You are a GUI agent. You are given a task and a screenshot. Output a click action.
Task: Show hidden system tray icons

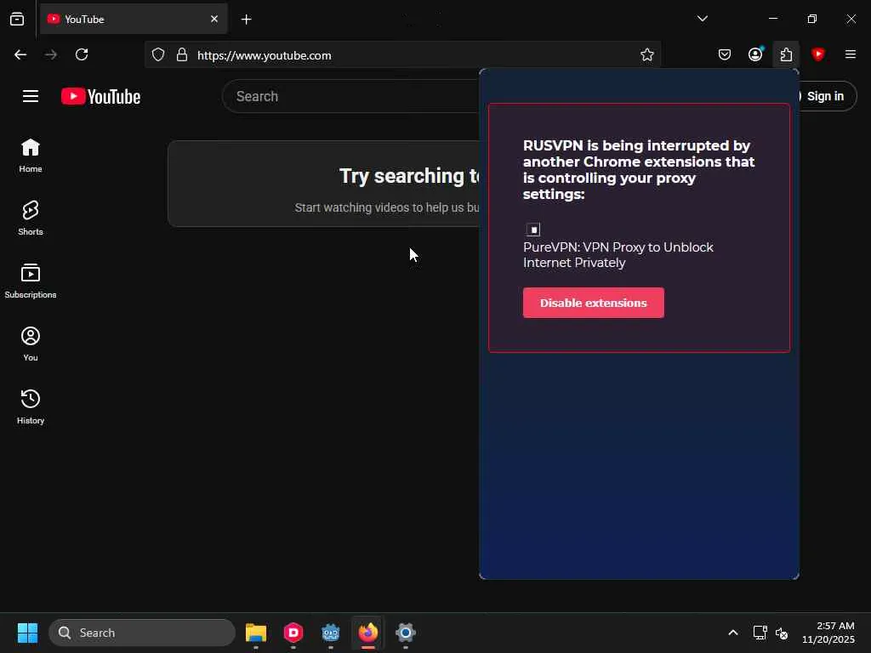point(733,633)
